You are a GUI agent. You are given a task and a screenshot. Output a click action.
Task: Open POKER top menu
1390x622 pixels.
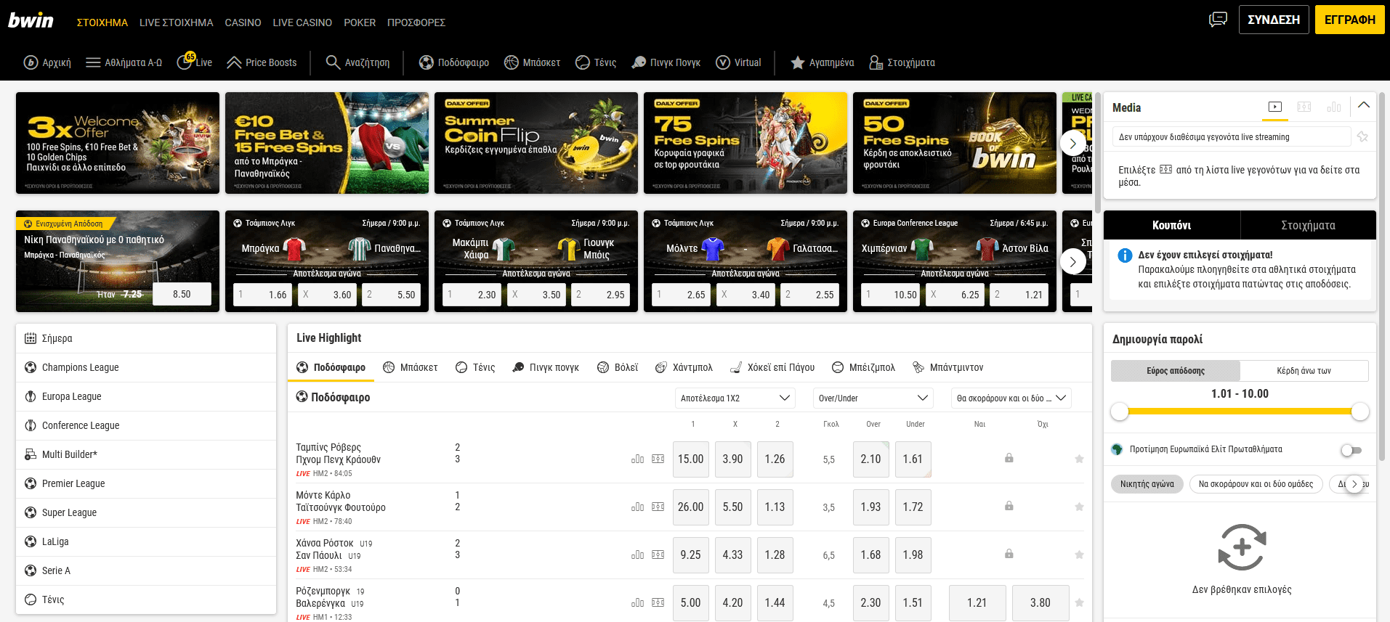click(360, 22)
